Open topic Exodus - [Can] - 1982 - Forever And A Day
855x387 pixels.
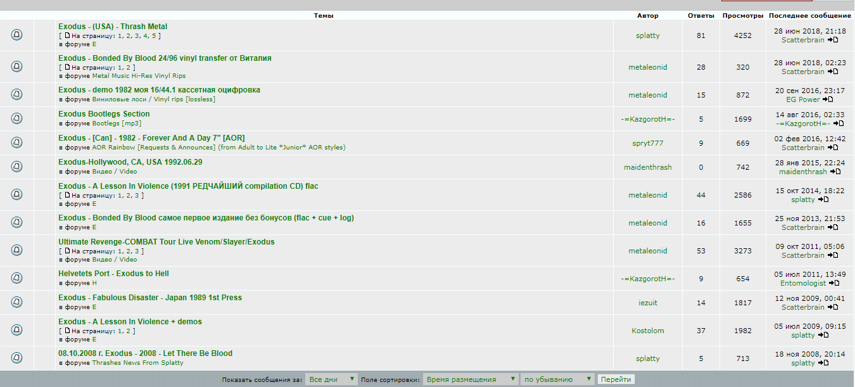pyautogui.click(x=151, y=138)
